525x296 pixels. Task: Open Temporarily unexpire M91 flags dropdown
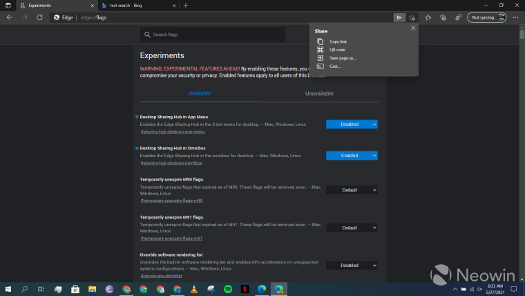click(352, 228)
